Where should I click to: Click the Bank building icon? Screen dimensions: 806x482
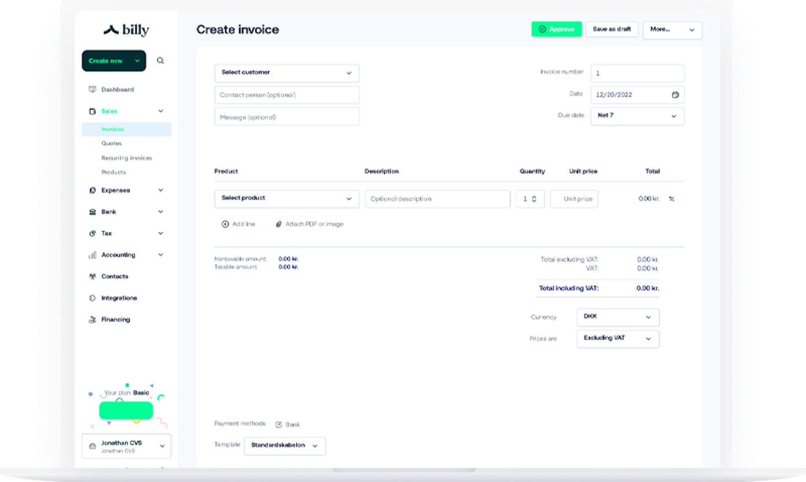pyautogui.click(x=92, y=212)
